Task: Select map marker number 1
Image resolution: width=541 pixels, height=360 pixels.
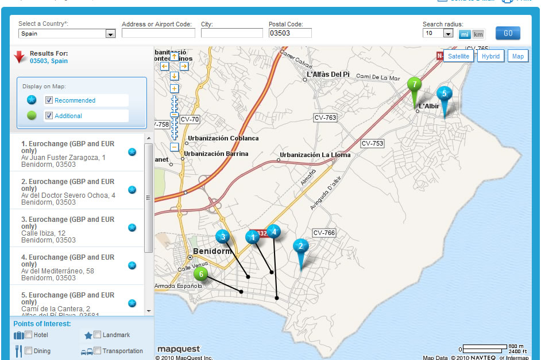Action: pos(253,237)
